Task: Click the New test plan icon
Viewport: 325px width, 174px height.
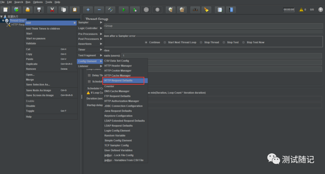Action: (x=5, y=10)
